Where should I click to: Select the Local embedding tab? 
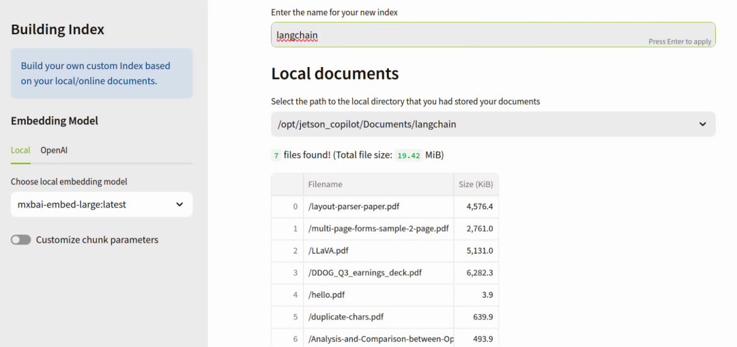pos(20,150)
